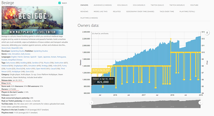Image resolution: width=214 pixels, height=116 pixels.
Task: Toggle the Watch checkbox
Action: (x=59, y=3)
